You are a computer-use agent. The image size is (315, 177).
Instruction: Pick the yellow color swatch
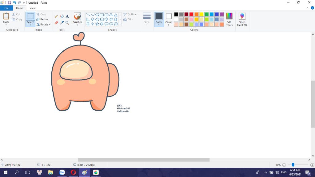click(201, 14)
